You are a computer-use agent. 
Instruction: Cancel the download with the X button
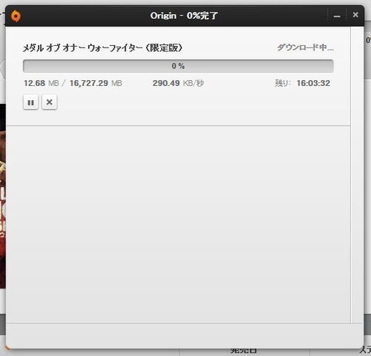point(49,102)
